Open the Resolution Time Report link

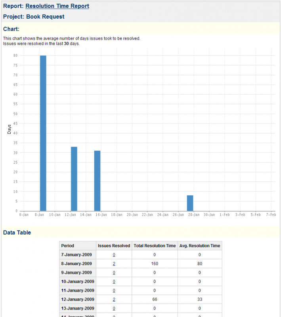(x=57, y=6)
